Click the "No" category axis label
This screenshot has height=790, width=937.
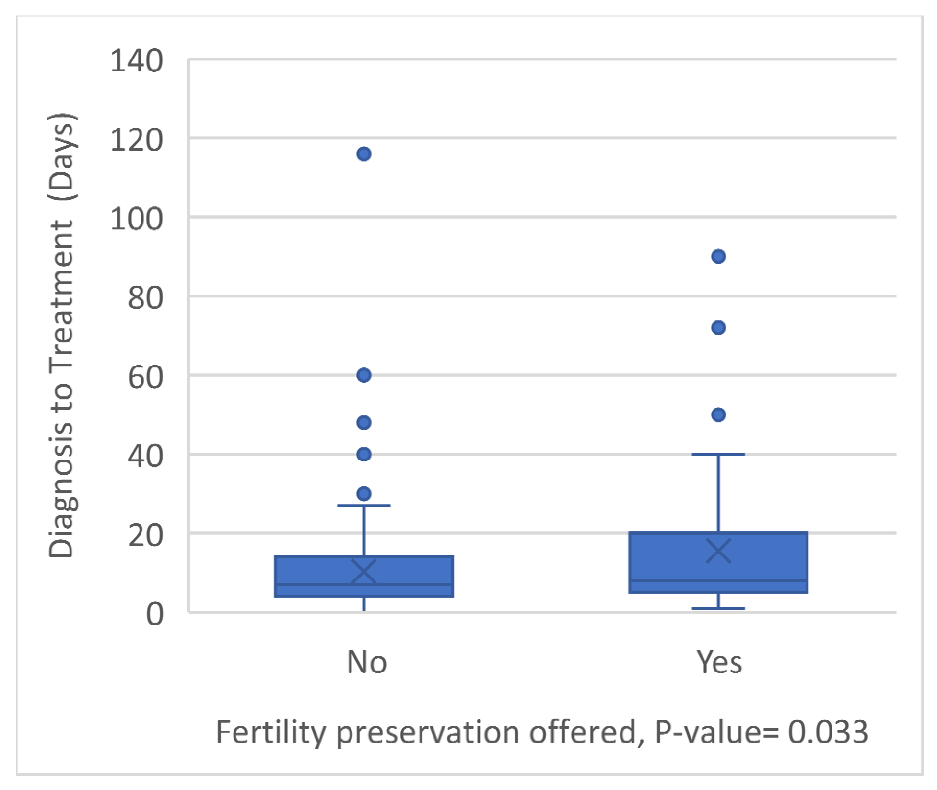click(x=367, y=662)
